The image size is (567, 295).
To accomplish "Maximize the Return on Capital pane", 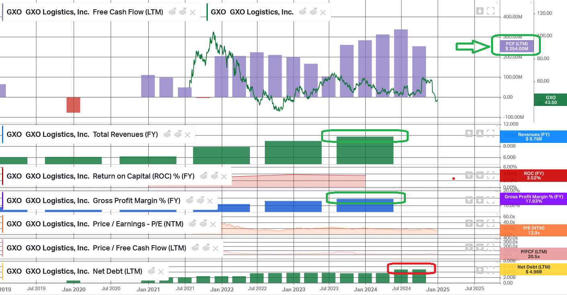I will coord(491,175).
